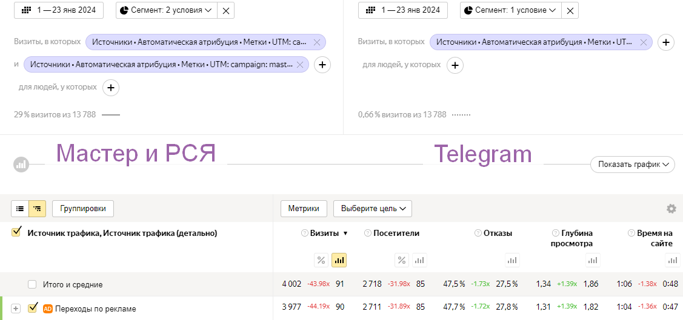
Task: Expand 'Сегмент: 2 условия' dropdown
Action: pyautogui.click(x=167, y=10)
